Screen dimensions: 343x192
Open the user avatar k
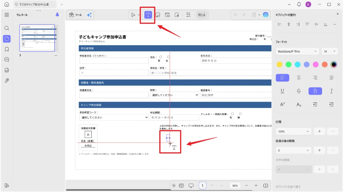click(308, 4)
